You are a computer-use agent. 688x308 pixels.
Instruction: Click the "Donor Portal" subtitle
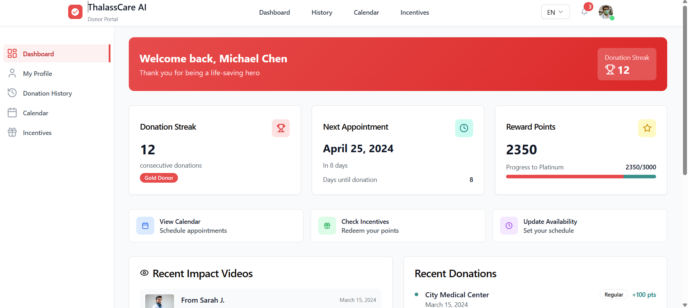(103, 19)
